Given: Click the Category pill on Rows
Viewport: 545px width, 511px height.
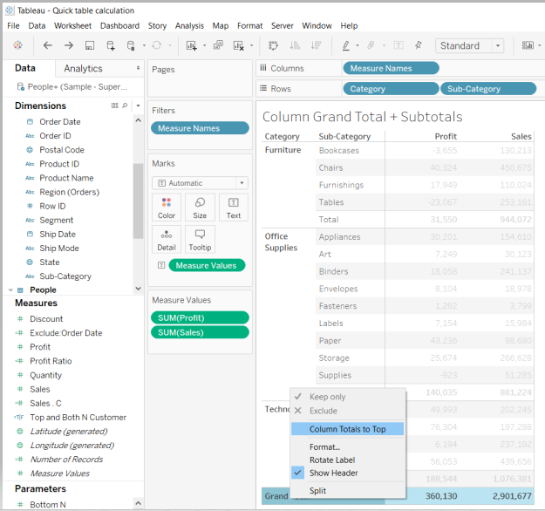Looking at the screenshot, I should (391, 89).
